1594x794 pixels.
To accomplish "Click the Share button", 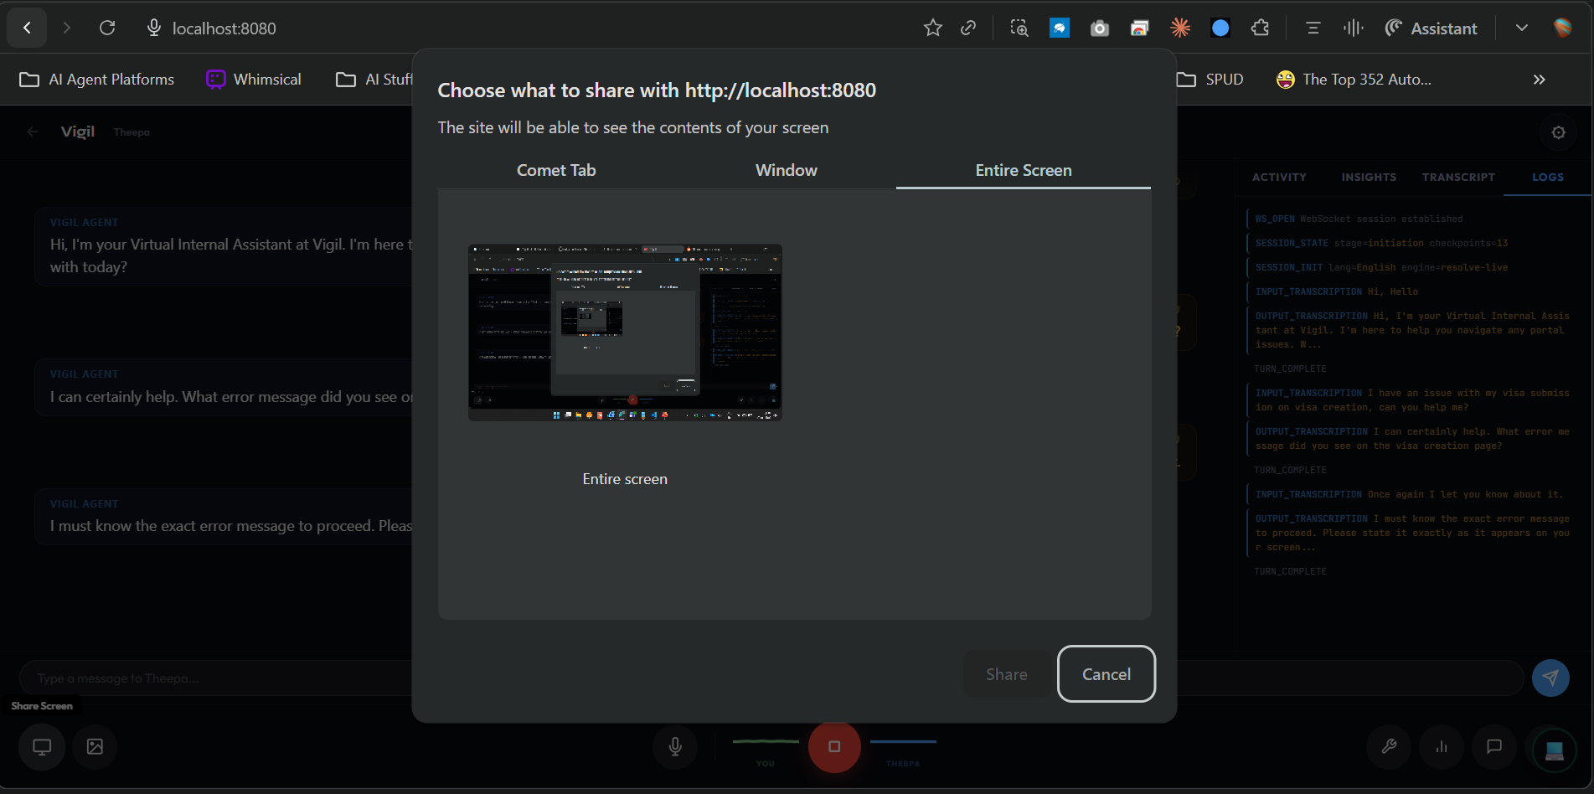I will [1006, 674].
